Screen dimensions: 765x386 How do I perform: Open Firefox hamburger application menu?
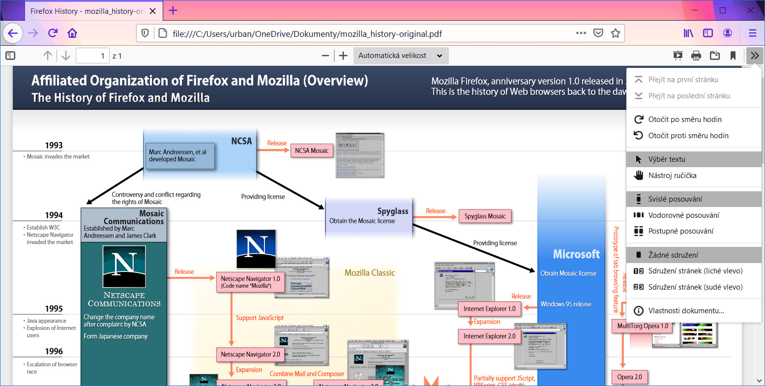coord(753,33)
